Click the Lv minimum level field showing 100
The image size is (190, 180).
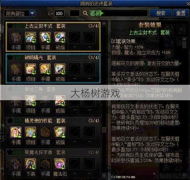[59, 13]
